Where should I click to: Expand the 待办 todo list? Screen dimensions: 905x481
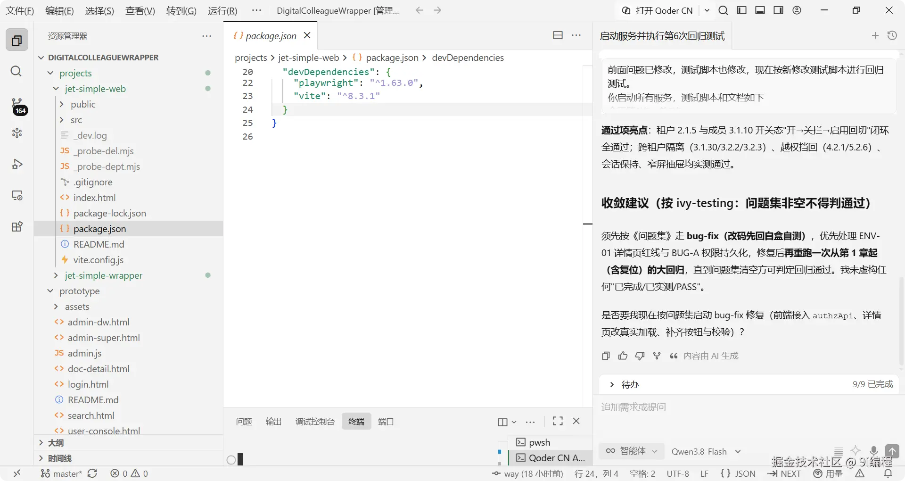tap(611, 385)
